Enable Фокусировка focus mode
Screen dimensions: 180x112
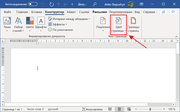click(92, 109)
